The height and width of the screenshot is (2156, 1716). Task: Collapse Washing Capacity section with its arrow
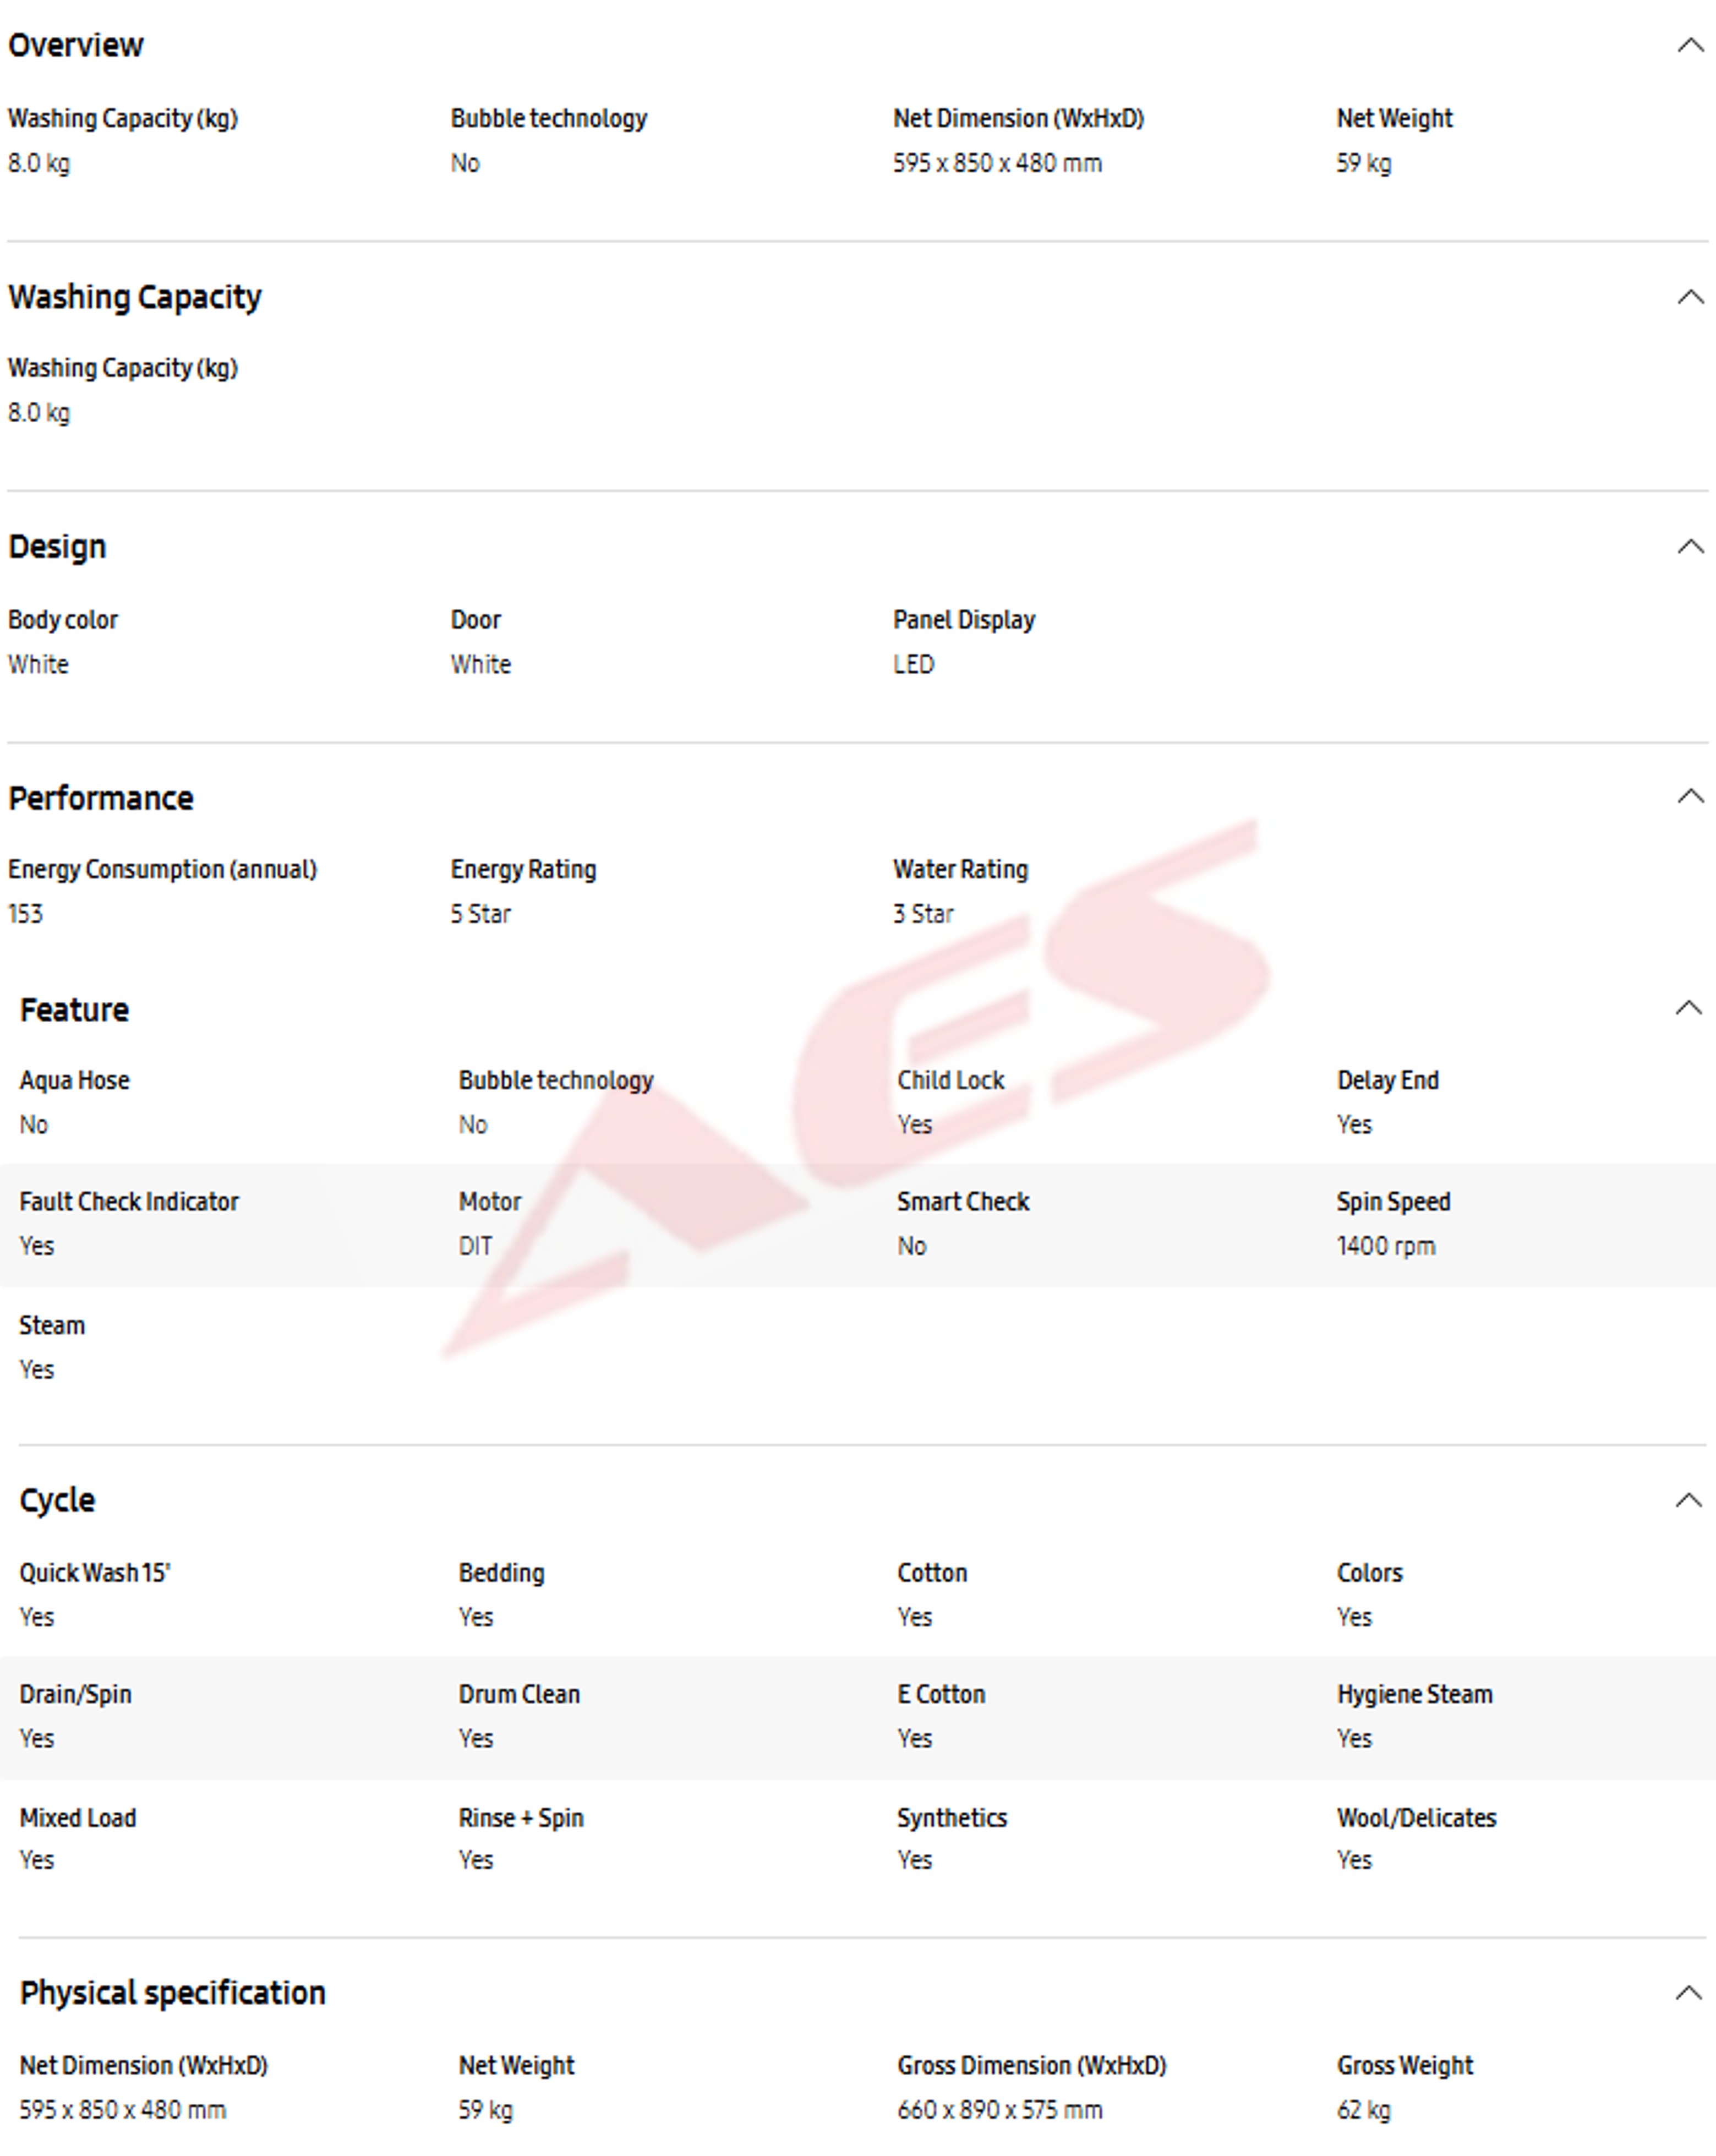point(1689,297)
